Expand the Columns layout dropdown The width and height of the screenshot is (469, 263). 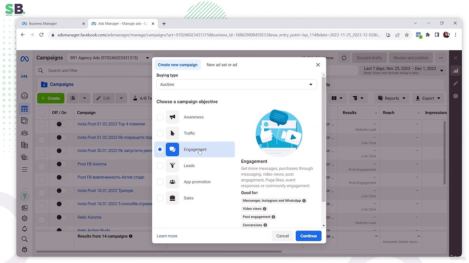pos(337,98)
